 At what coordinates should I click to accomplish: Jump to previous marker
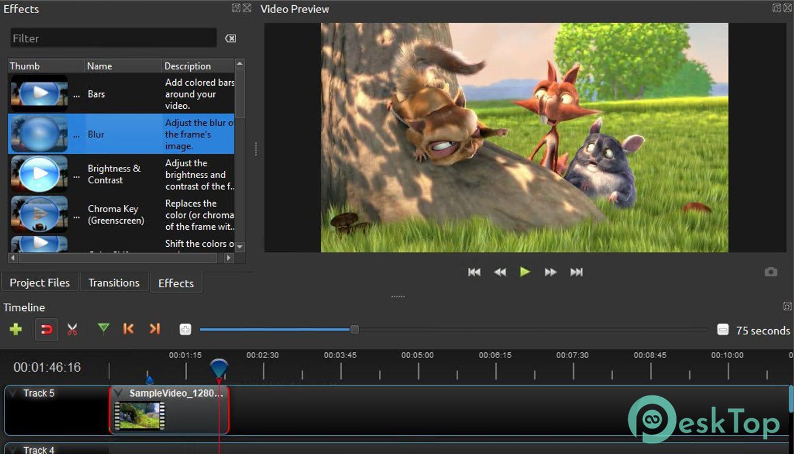(x=129, y=329)
